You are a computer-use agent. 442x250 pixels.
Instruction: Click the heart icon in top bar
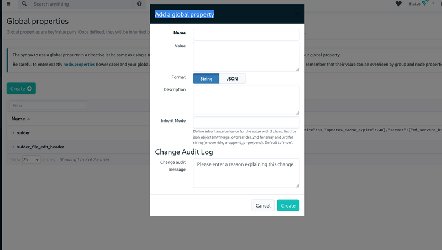(398, 4)
